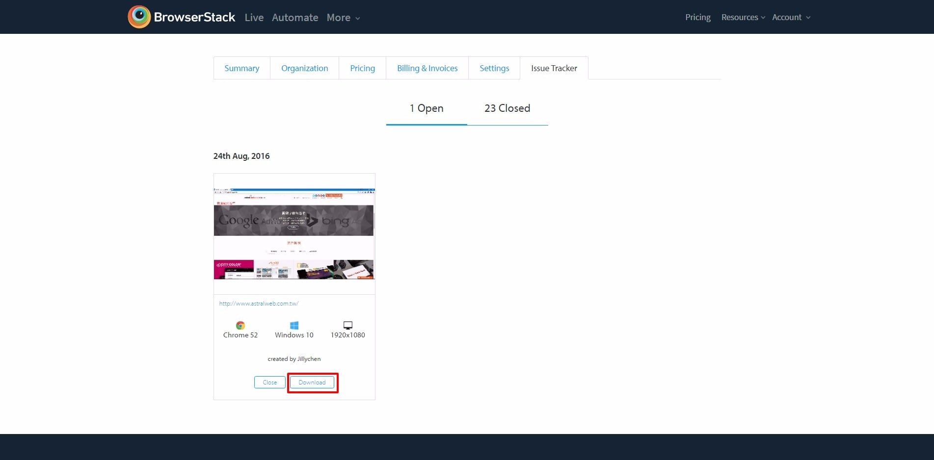Viewport: 934px width, 460px height.
Task: Download the issue screenshot
Action: click(x=312, y=383)
